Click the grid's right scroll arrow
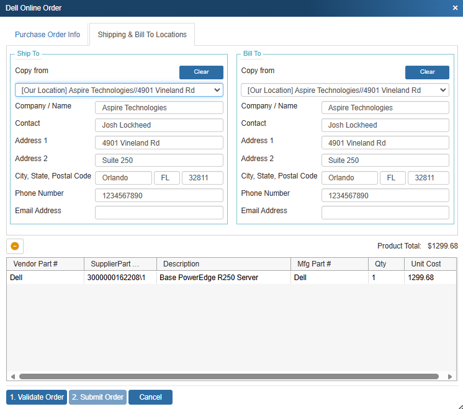Image resolution: width=463 pixels, height=409 pixels. tap(450, 376)
